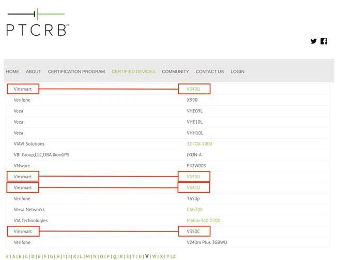Jump to manufacturers starting with M
The height and width of the screenshot is (260, 338).
click(x=88, y=256)
